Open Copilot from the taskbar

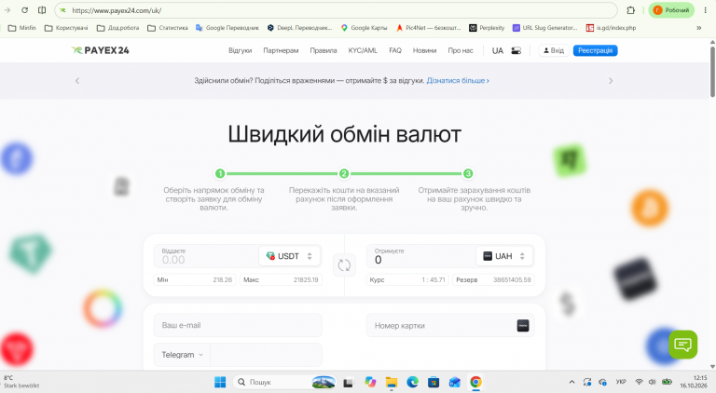(x=370, y=382)
